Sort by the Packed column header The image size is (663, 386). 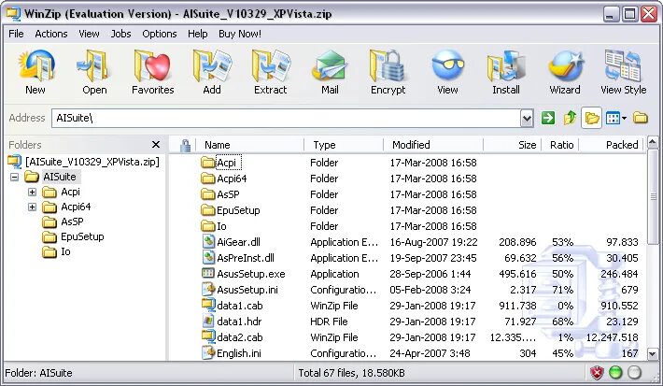(x=611, y=145)
